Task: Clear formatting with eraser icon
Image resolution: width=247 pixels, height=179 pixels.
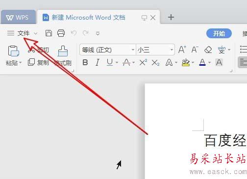Action: pyautogui.click(x=208, y=50)
